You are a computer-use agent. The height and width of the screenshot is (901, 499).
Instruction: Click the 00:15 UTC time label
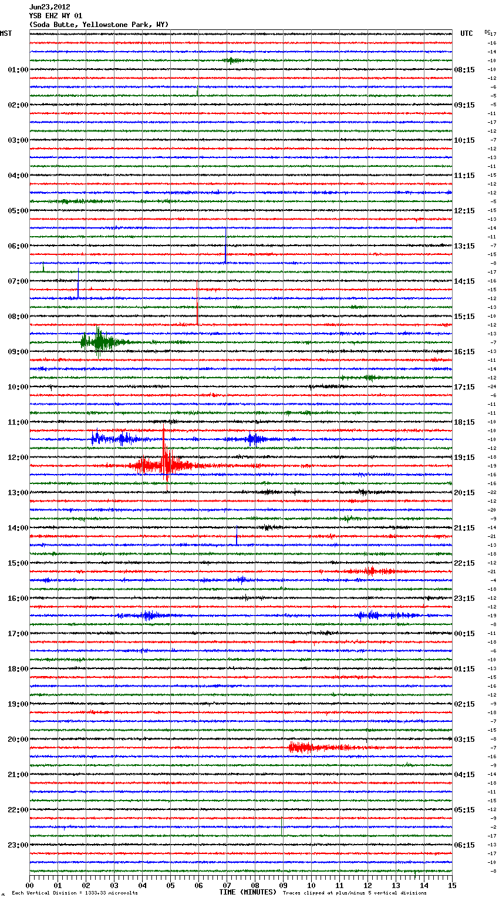pos(464,634)
